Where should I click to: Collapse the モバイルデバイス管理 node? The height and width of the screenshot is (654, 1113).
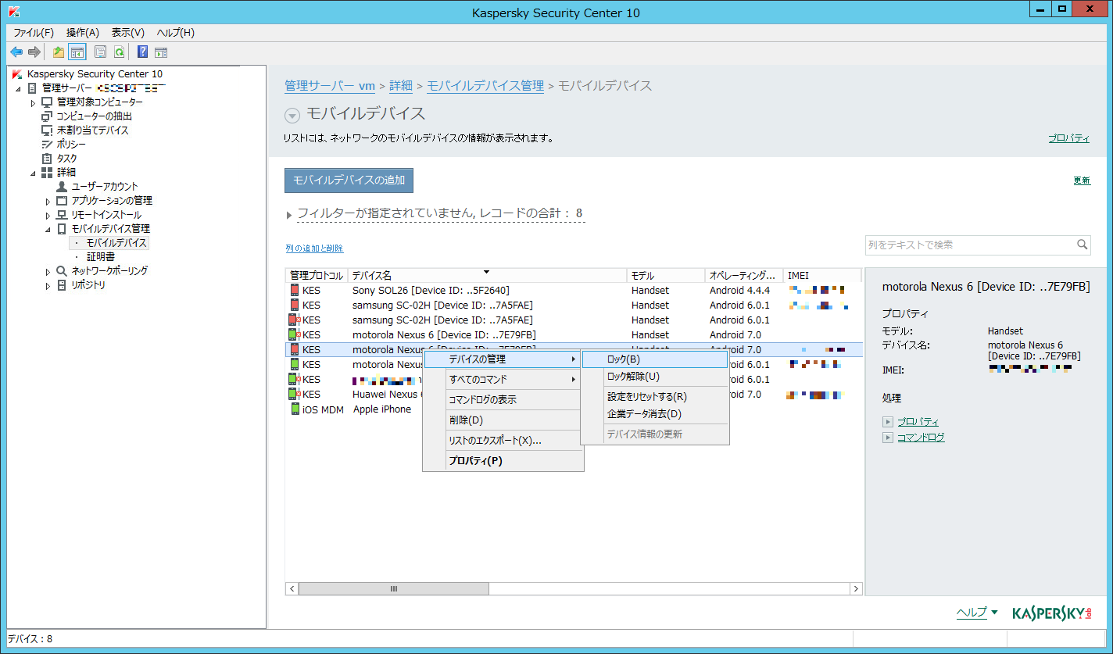pos(48,230)
